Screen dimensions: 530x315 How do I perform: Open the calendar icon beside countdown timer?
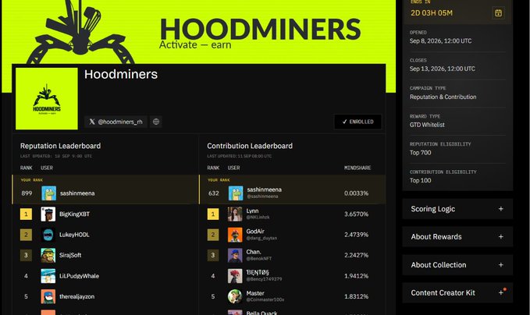498,13
